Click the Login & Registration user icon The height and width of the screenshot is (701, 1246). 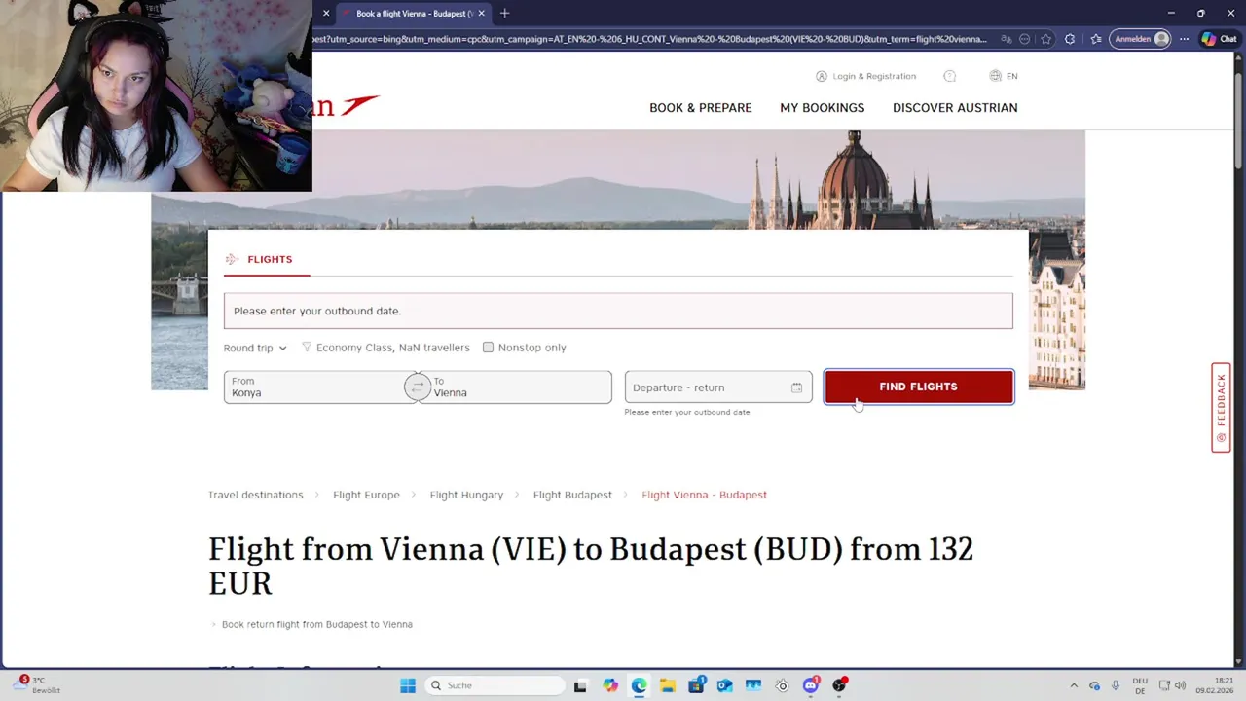click(x=822, y=76)
